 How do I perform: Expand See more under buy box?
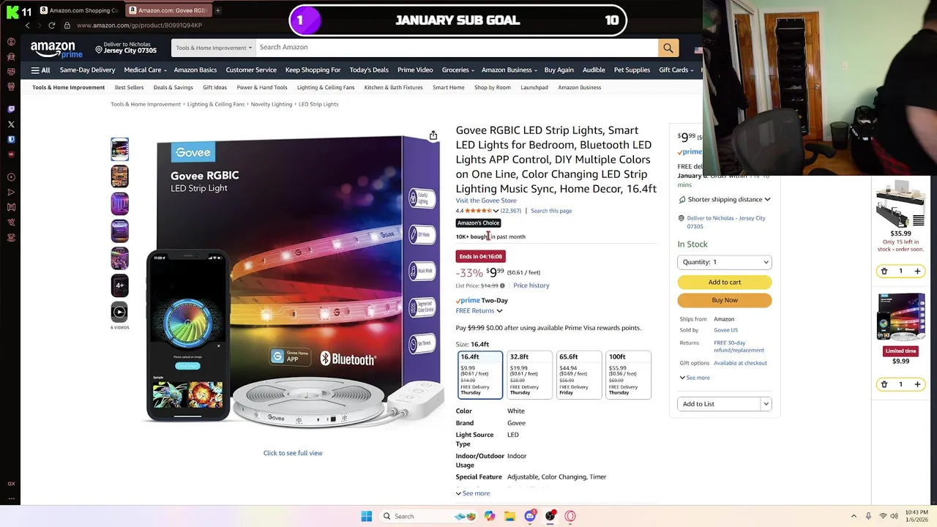[x=695, y=378]
